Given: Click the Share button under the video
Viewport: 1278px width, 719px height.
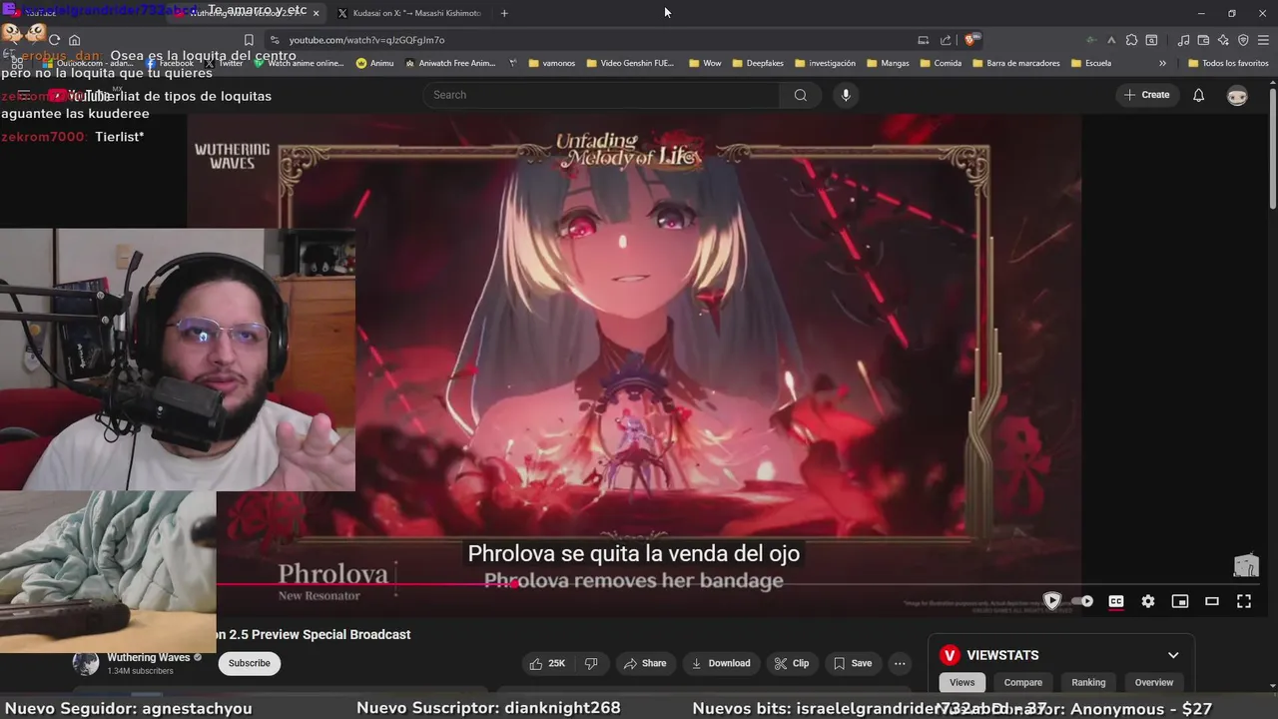Looking at the screenshot, I should tap(645, 663).
